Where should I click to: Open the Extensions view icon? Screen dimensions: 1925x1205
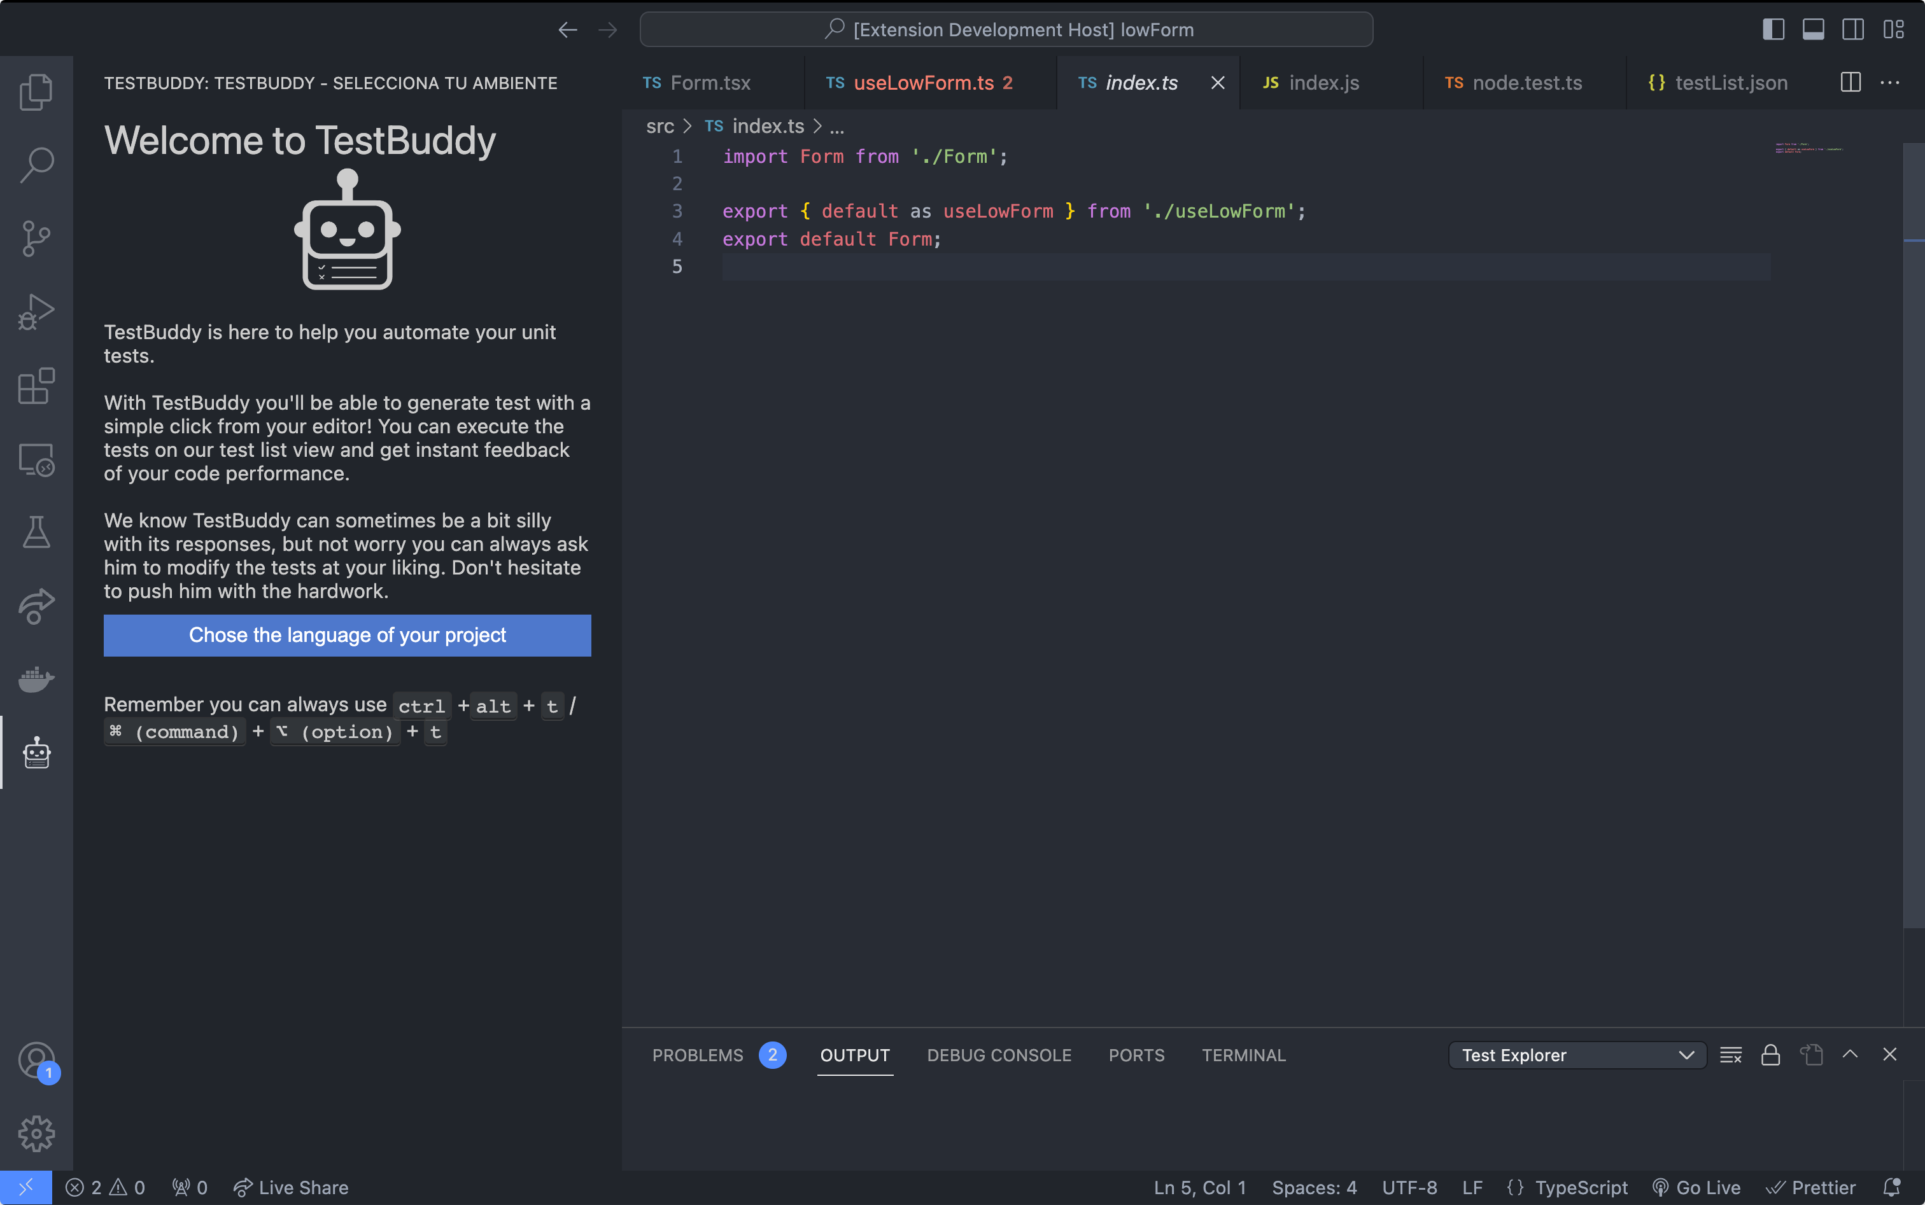point(36,386)
